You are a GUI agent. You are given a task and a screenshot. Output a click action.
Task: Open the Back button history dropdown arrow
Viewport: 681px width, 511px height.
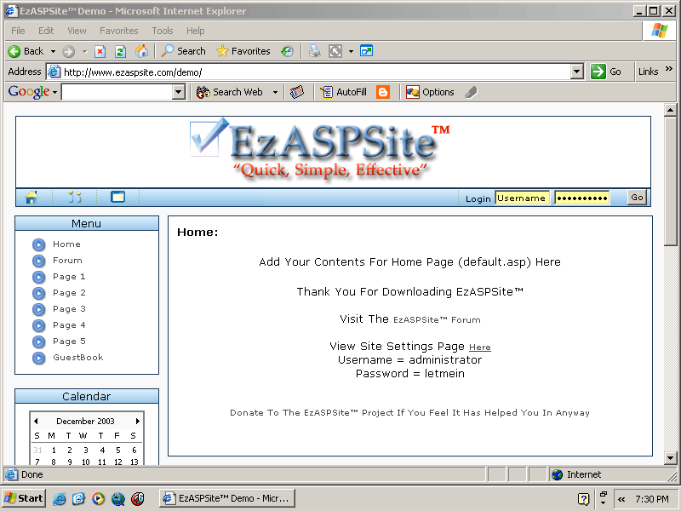point(53,52)
